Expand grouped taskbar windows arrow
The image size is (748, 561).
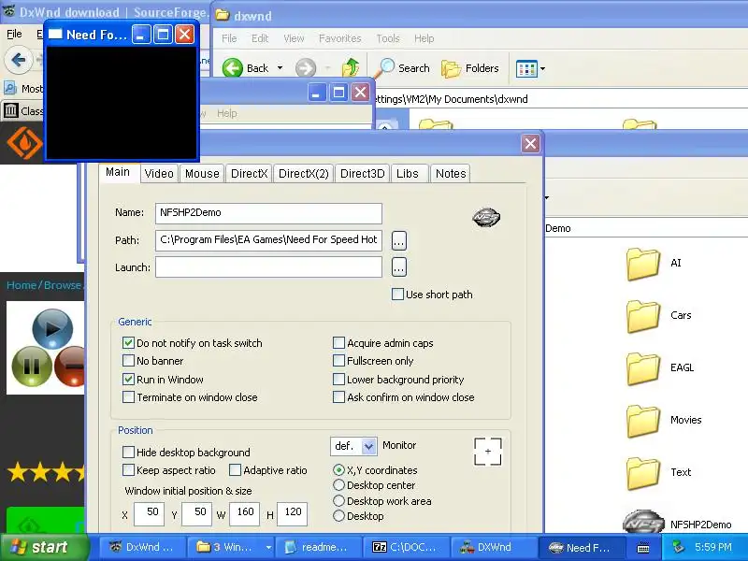268,547
